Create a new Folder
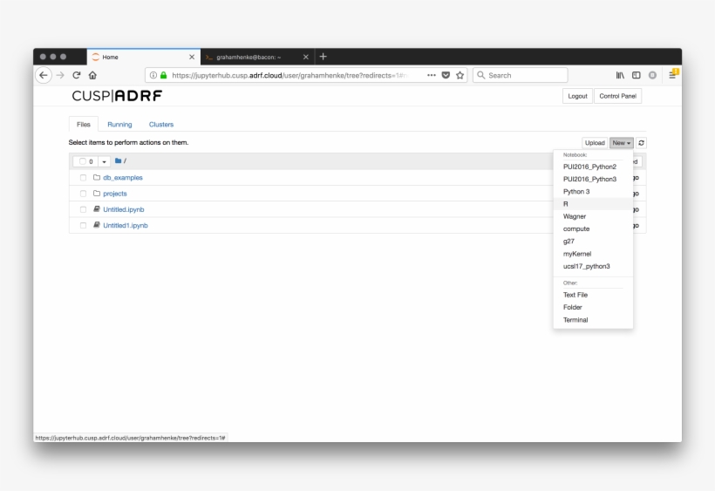 pos(593,307)
